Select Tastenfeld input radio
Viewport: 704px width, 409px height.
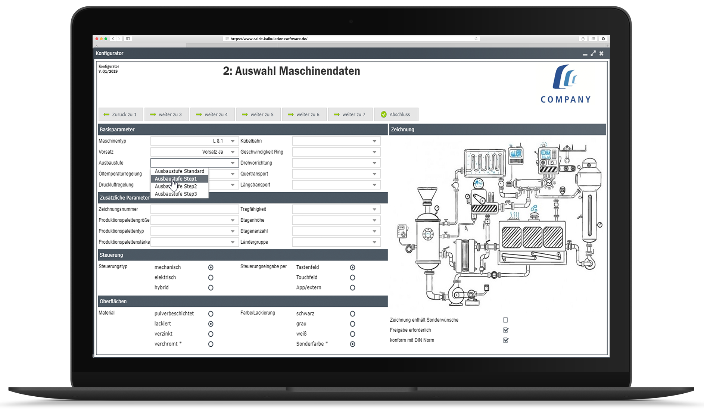coord(352,268)
